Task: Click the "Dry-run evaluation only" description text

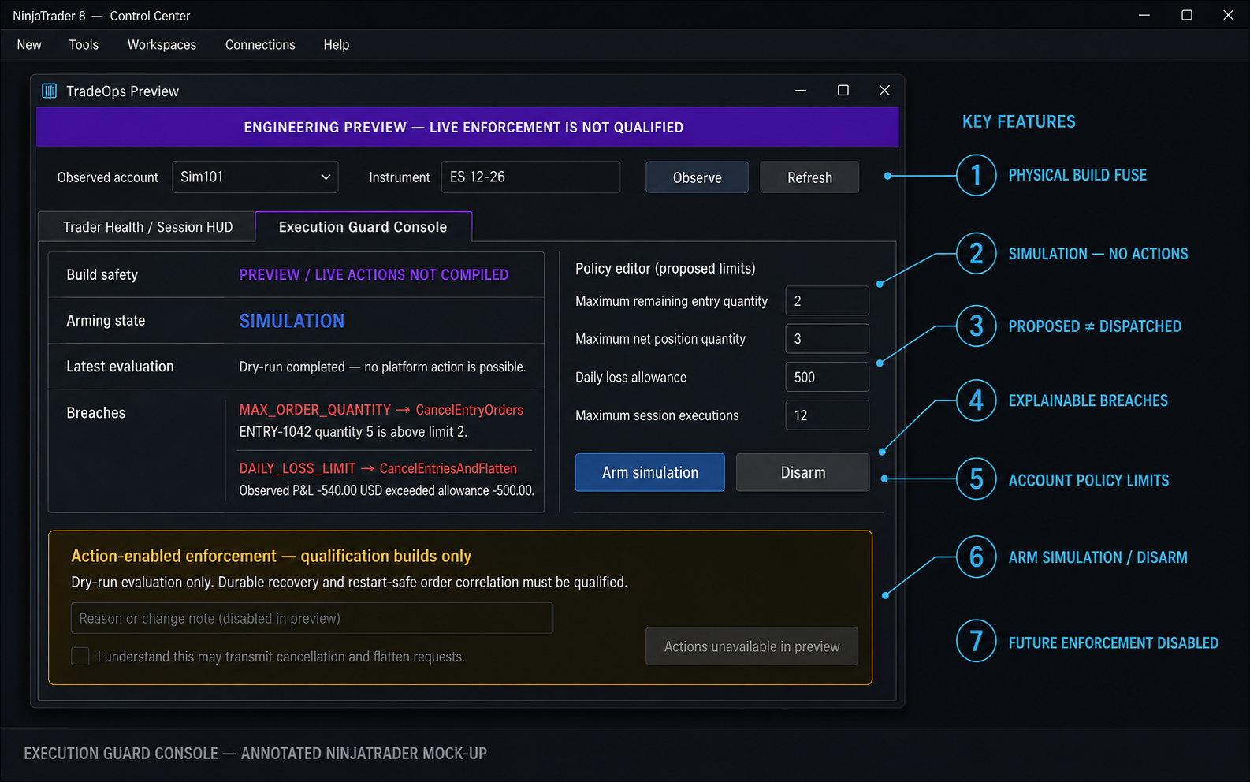Action: [349, 582]
